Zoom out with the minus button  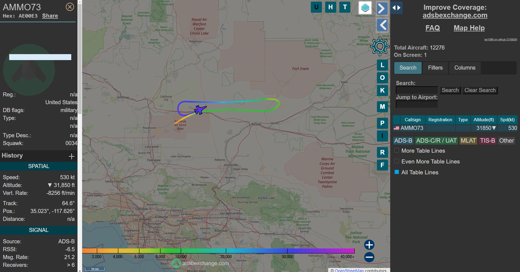point(369,257)
